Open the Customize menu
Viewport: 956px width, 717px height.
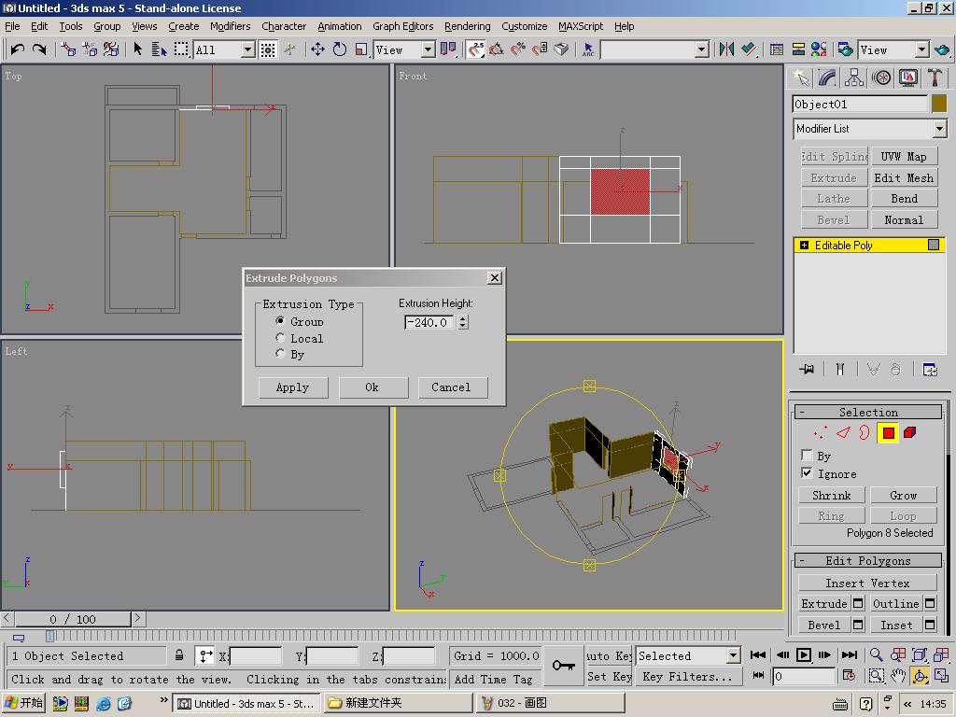click(x=525, y=26)
